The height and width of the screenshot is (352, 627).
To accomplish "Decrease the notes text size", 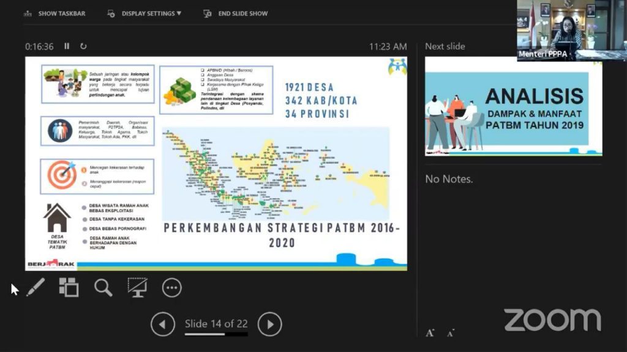I will tap(451, 333).
